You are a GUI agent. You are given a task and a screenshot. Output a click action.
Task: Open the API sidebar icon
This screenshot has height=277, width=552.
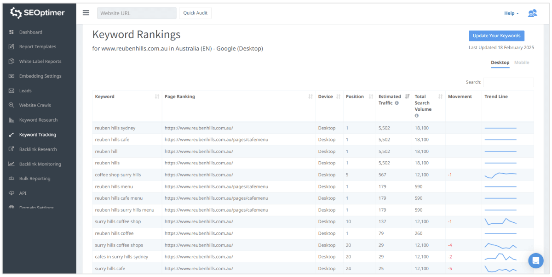click(11, 193)
